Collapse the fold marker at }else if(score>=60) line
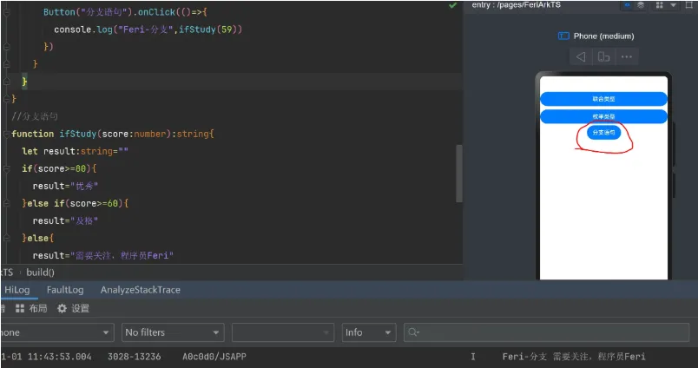 pyautogui.click(x=7, y=203)
